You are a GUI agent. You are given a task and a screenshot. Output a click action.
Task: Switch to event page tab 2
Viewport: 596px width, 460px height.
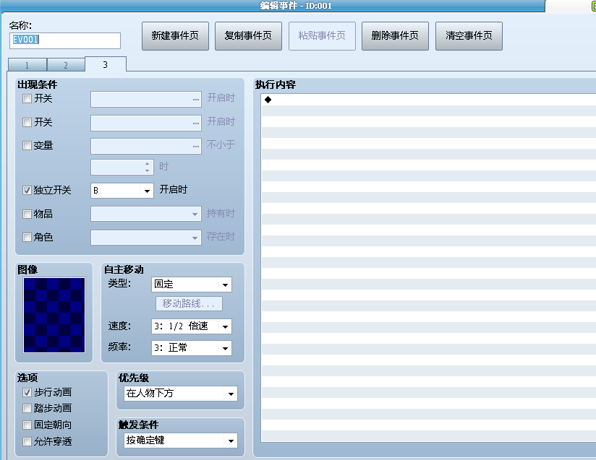tap(66, 65)
